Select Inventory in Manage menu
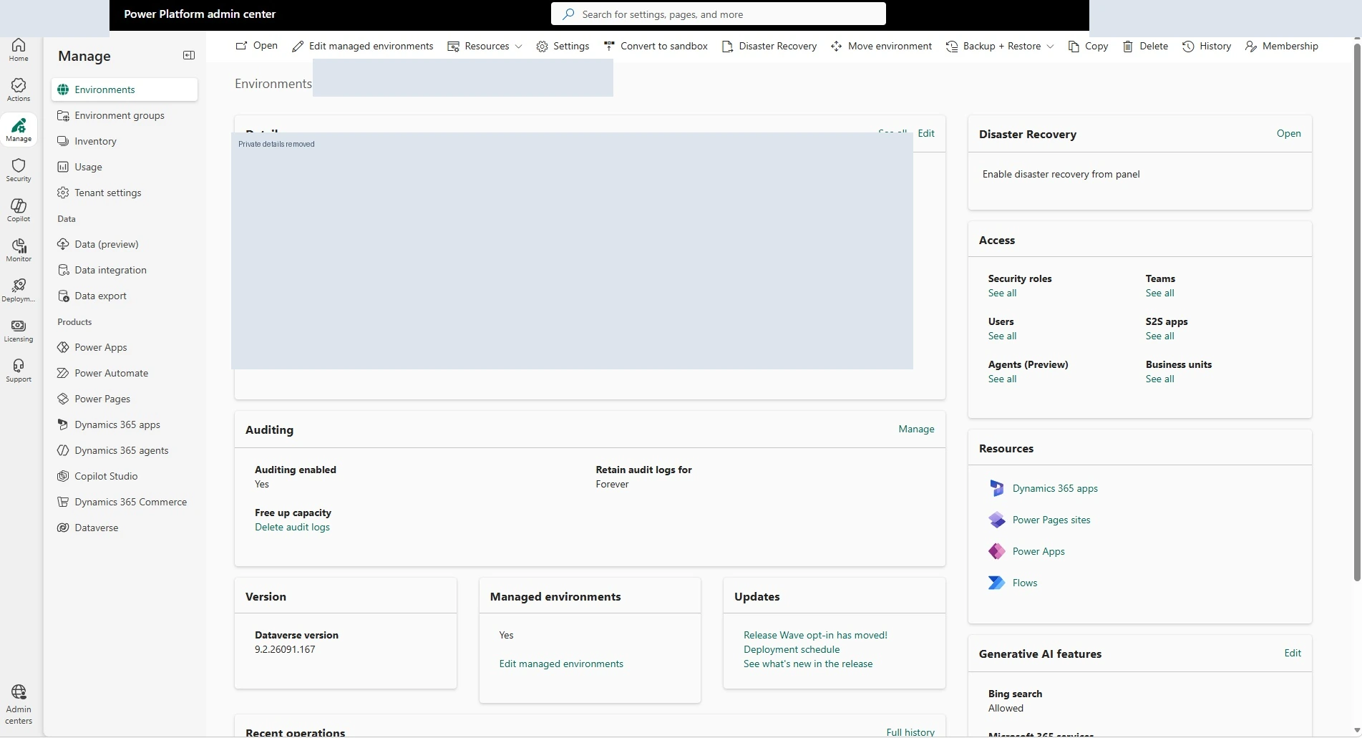 click(125, 141)
